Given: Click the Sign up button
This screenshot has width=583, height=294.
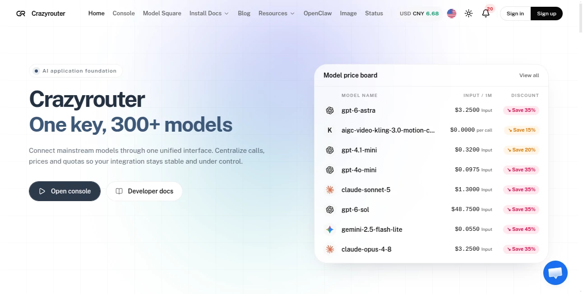Looking at the screenshot, I should point(546,14).
